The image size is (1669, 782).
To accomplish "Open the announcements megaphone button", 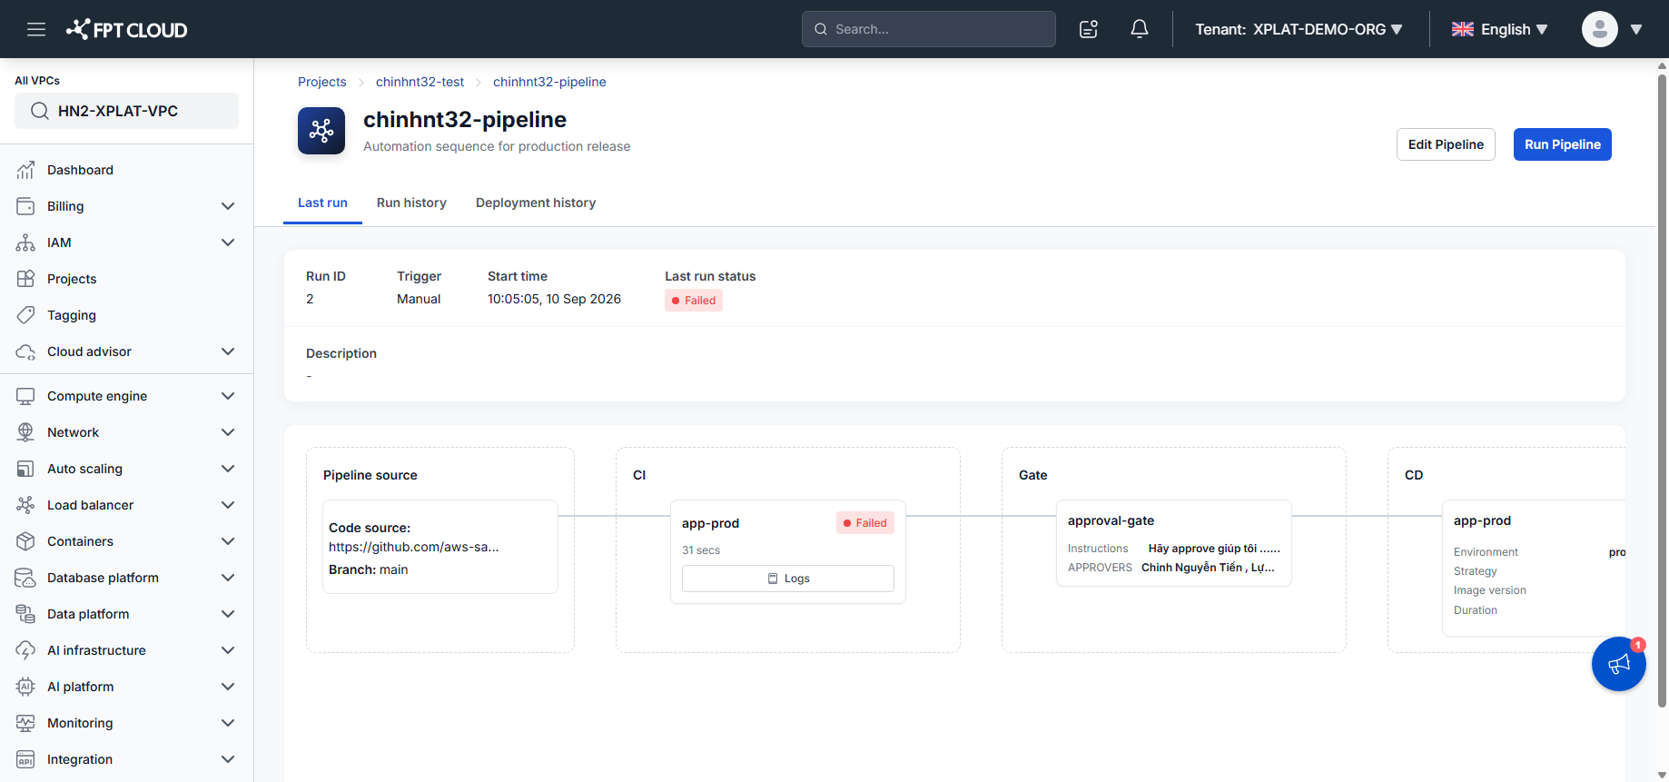I will click(x=1619, y=664).
